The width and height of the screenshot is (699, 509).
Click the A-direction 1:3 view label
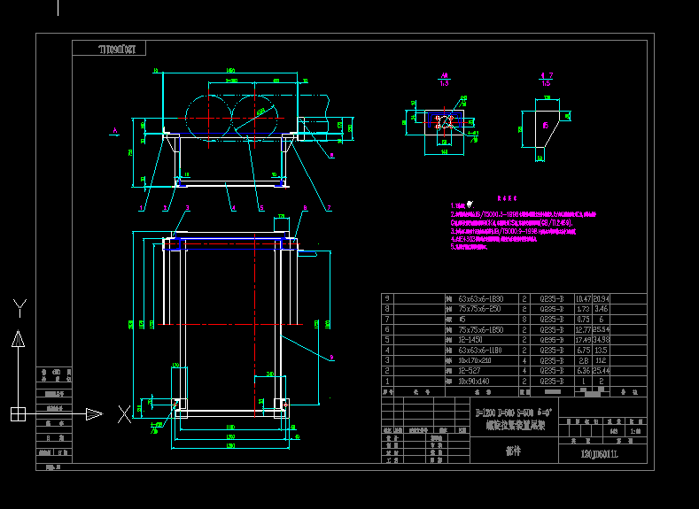click(445, 80)
